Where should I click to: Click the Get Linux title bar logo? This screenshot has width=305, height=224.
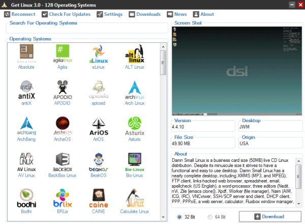[5, 5]
